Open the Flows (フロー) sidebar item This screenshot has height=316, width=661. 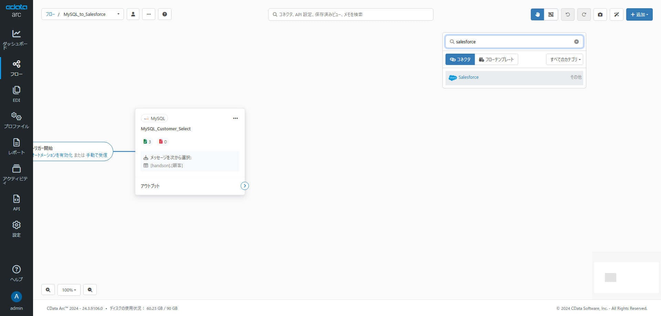16,68
